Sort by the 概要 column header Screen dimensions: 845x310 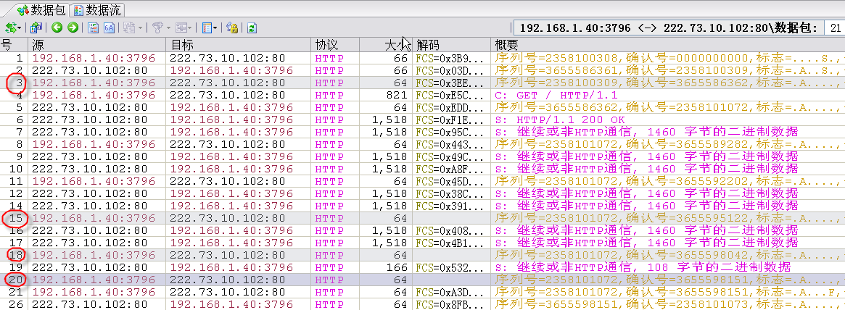coord(667,45)
